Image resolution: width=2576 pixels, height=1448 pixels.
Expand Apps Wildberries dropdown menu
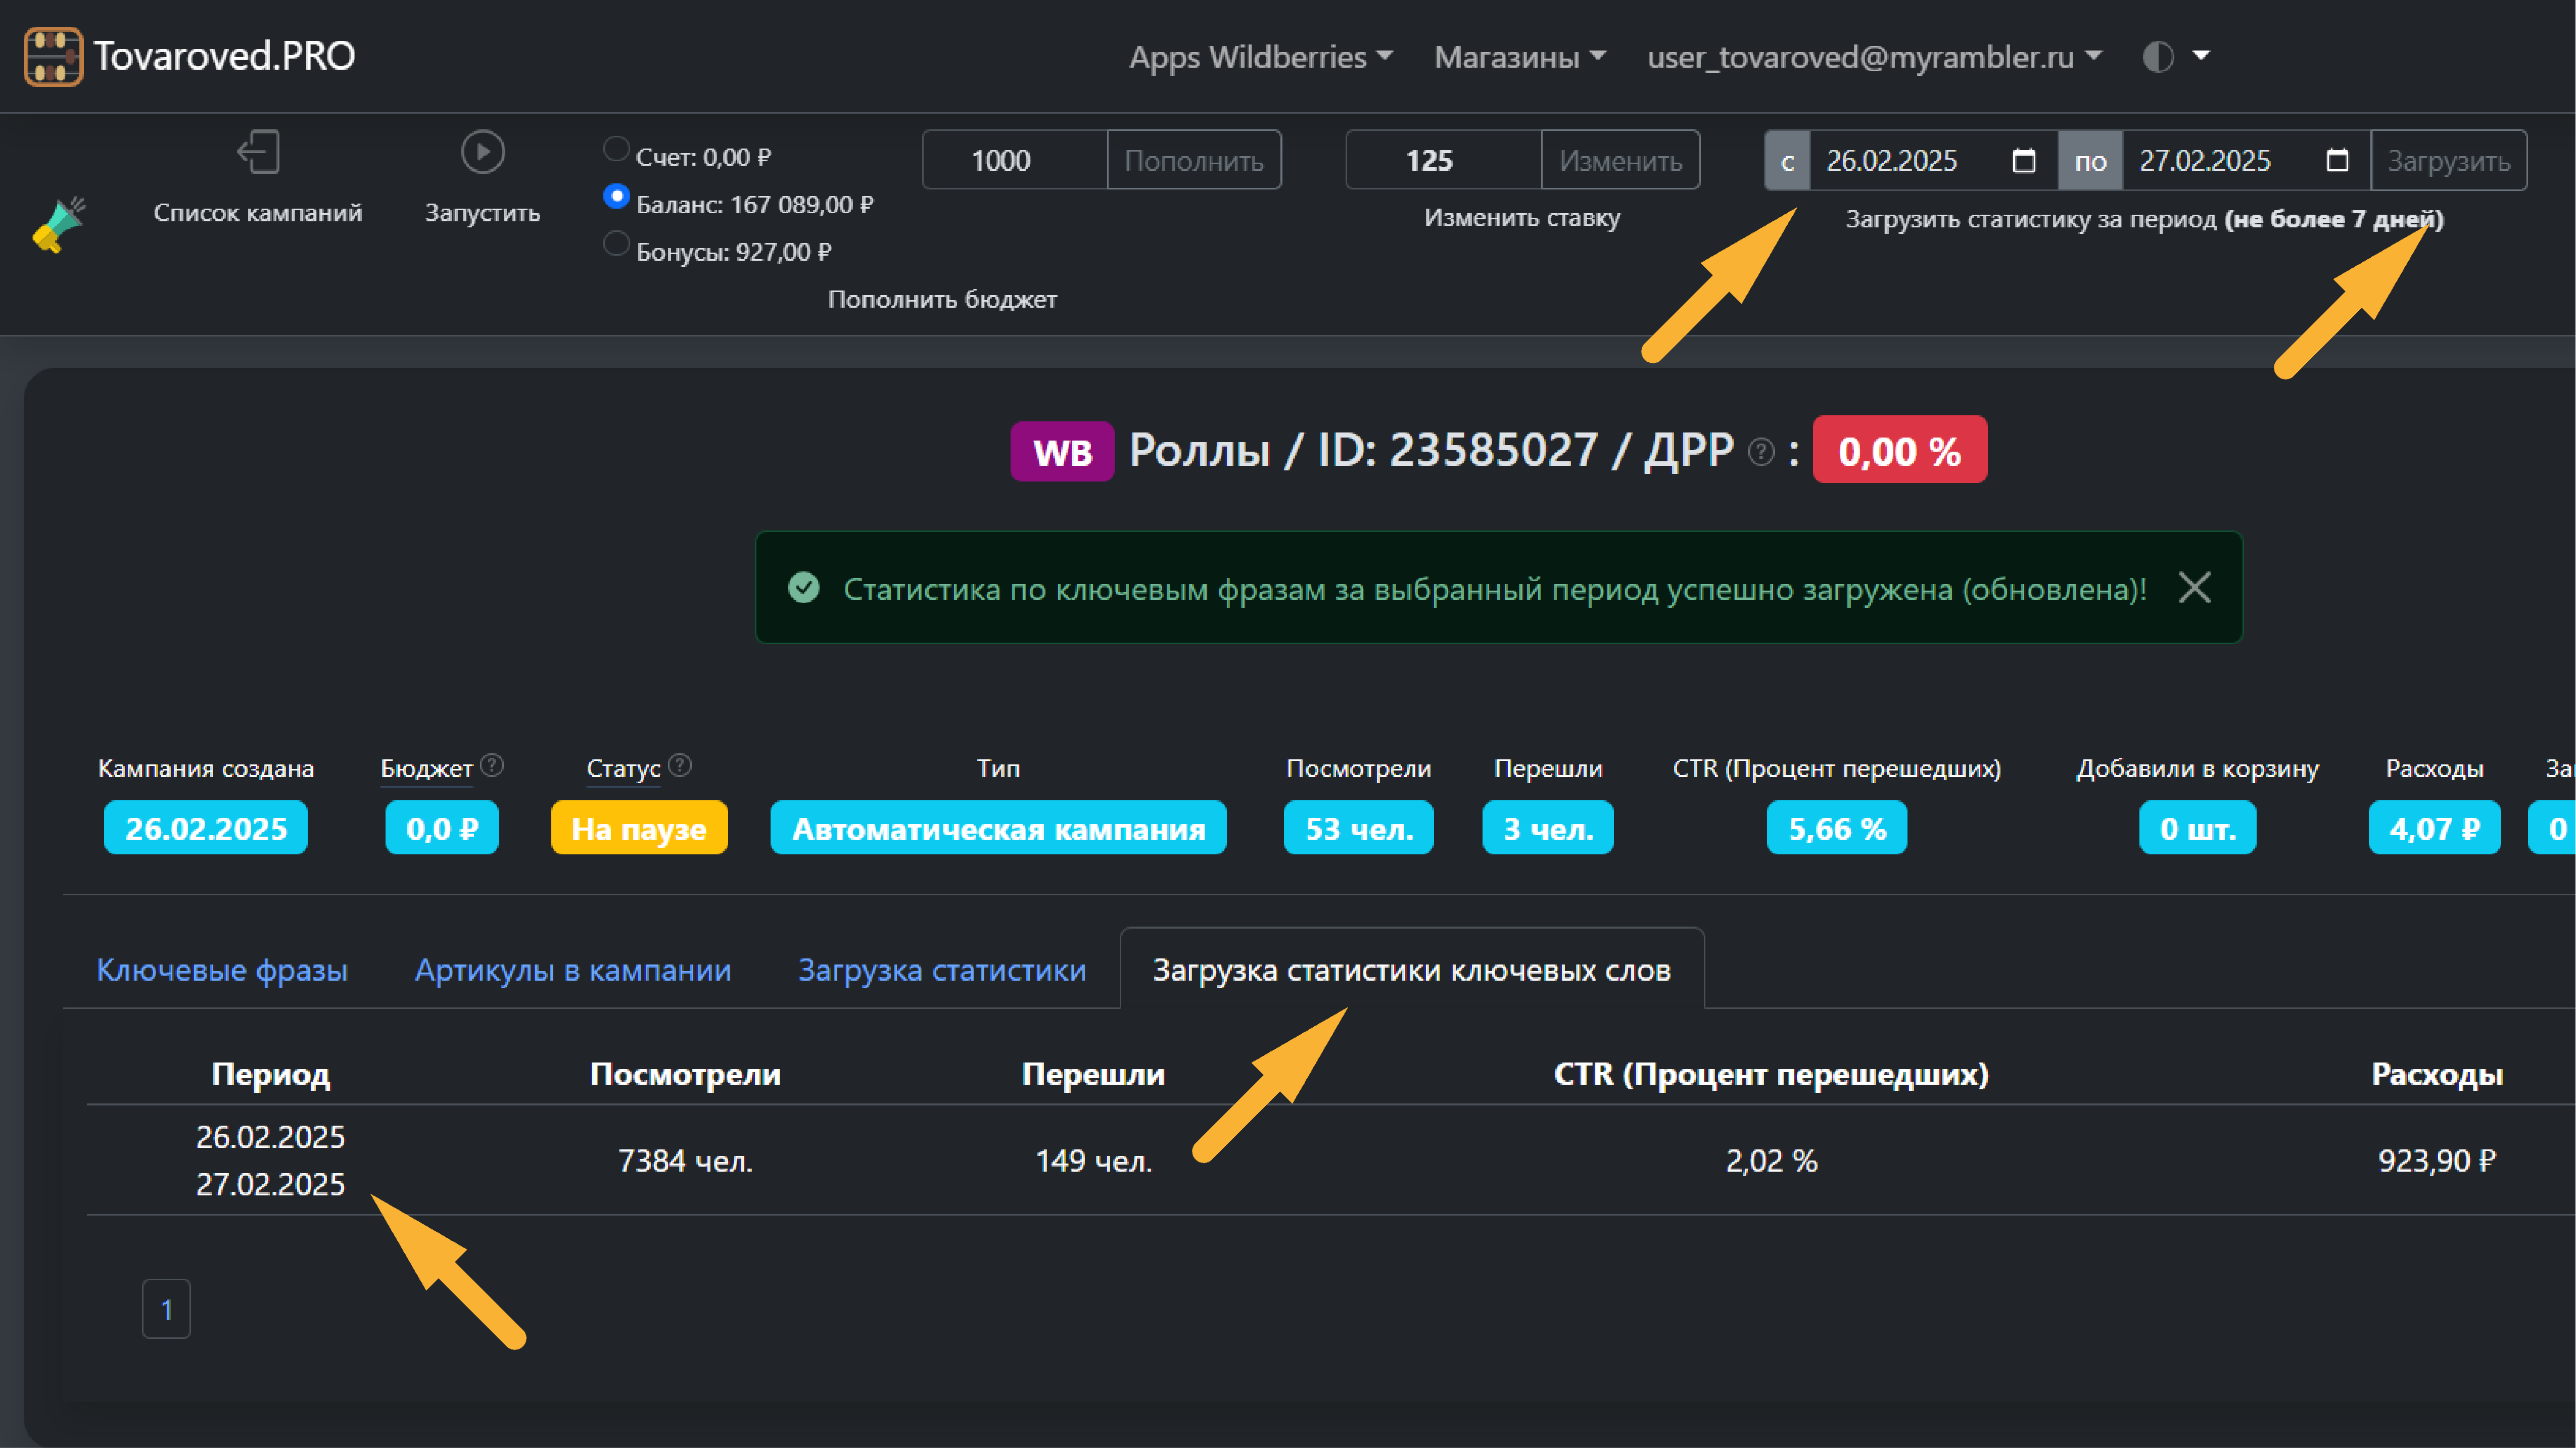coord(1260,57)
